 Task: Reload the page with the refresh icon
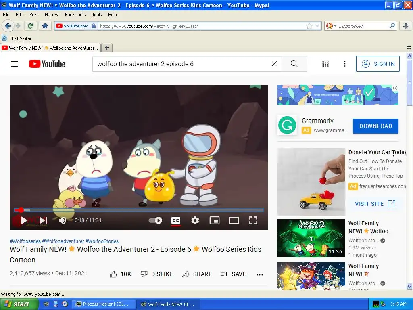30,26
